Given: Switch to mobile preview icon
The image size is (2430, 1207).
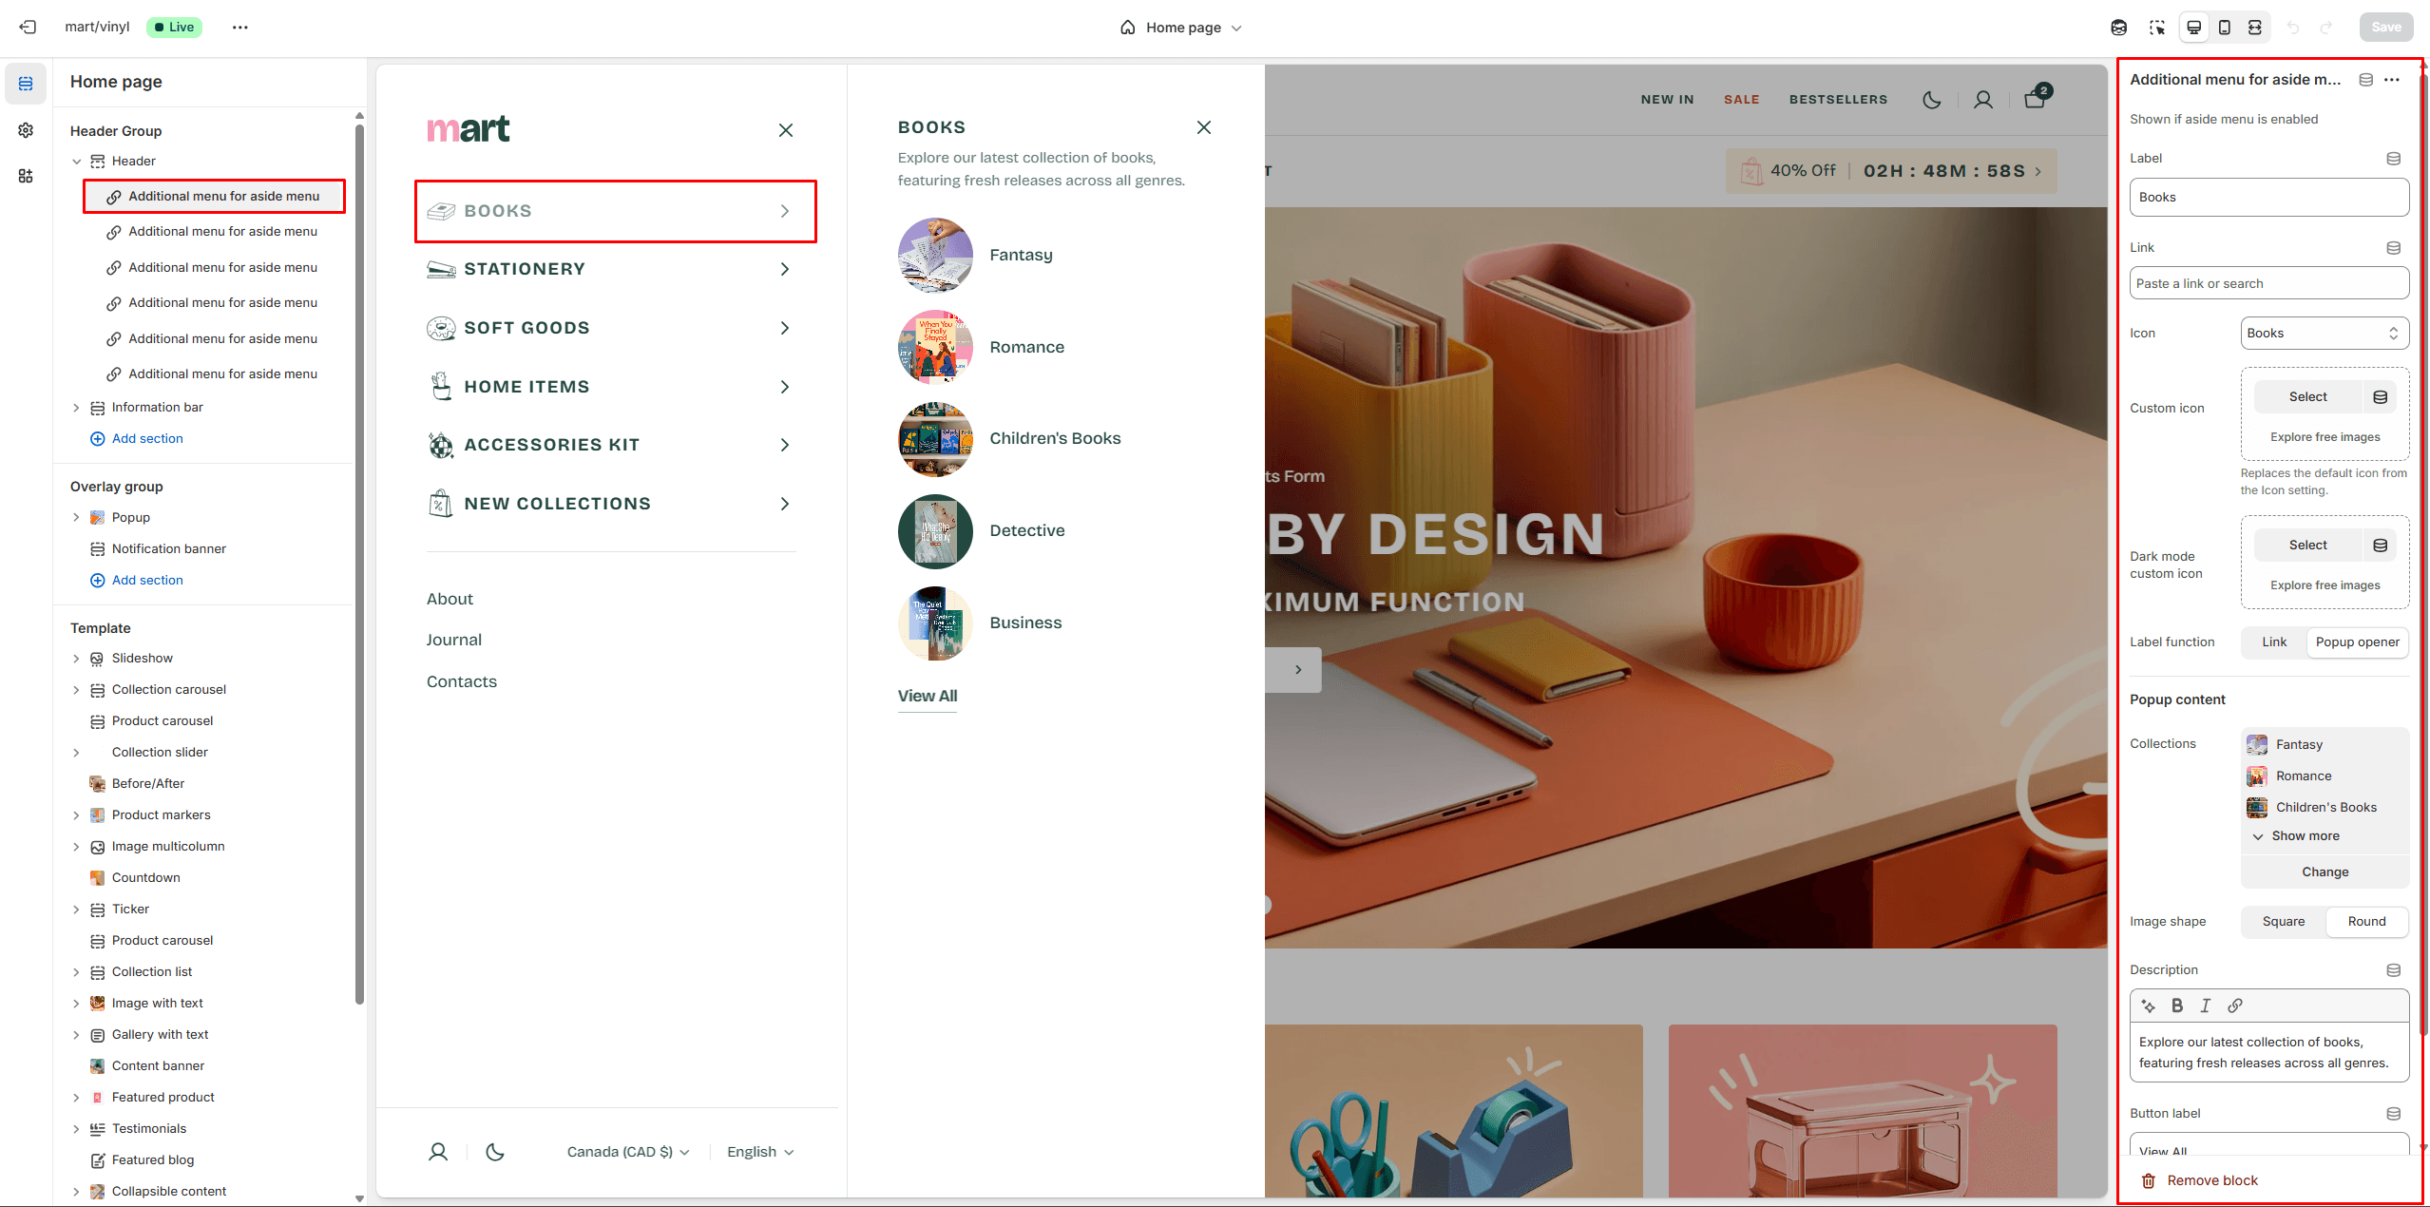Looking at the screenshot, I should (x=2224, y=27).
